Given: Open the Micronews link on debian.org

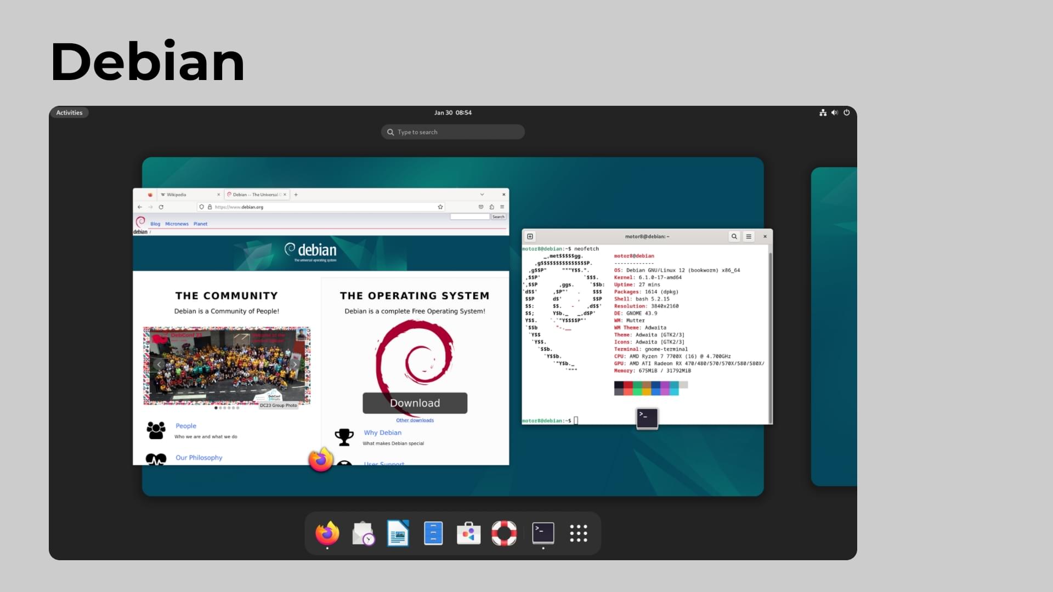Looking at the screenshot, I should click(x=177, y=224).
